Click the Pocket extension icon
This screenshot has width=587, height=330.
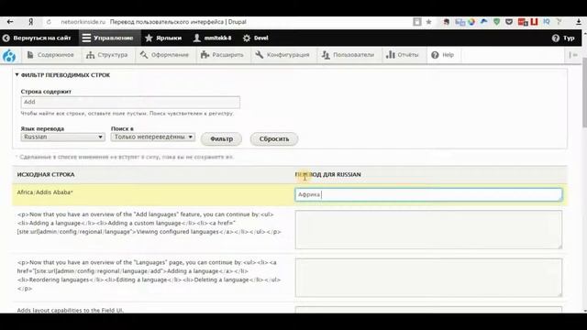coord(509,22)
